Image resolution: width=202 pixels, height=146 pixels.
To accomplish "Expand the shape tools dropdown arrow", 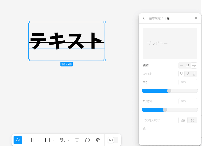I will pos(54,140).
